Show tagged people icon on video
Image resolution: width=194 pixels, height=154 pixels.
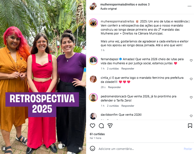(4, 149)
